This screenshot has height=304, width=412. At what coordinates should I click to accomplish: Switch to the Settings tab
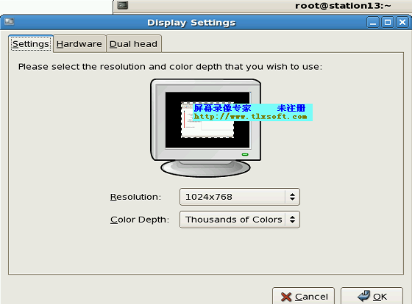pos(31,44)
